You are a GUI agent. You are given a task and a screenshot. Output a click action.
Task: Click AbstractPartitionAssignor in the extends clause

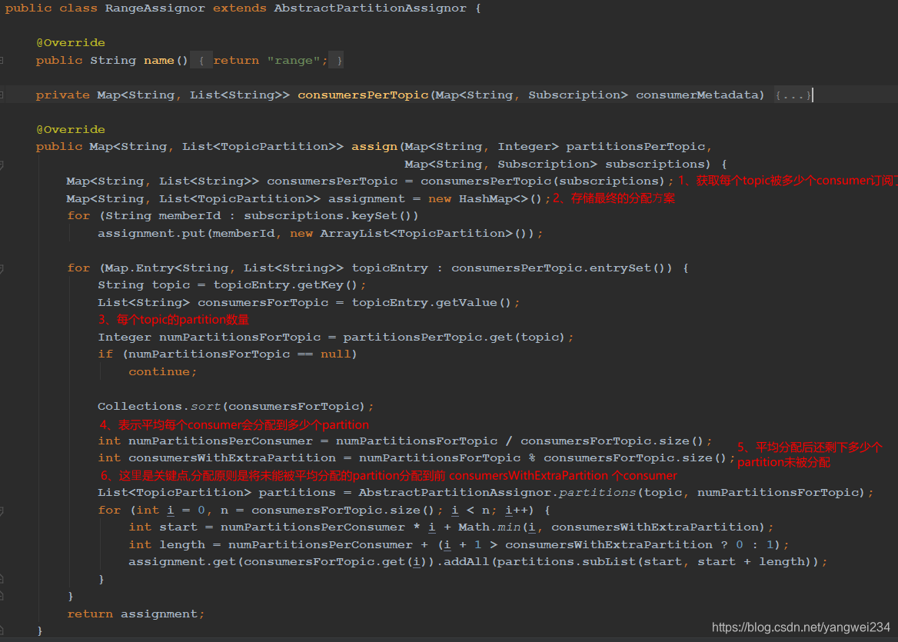tap(370, 8)
